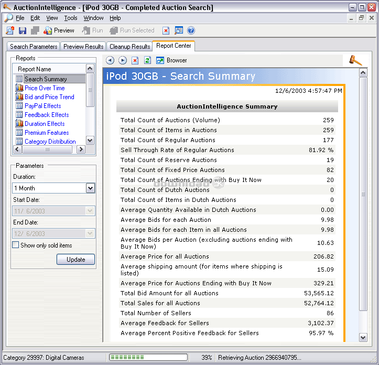Click the Preview toolbar button
Image resolution: width=379 pixels, height=365 pixels.
point(59,30)
